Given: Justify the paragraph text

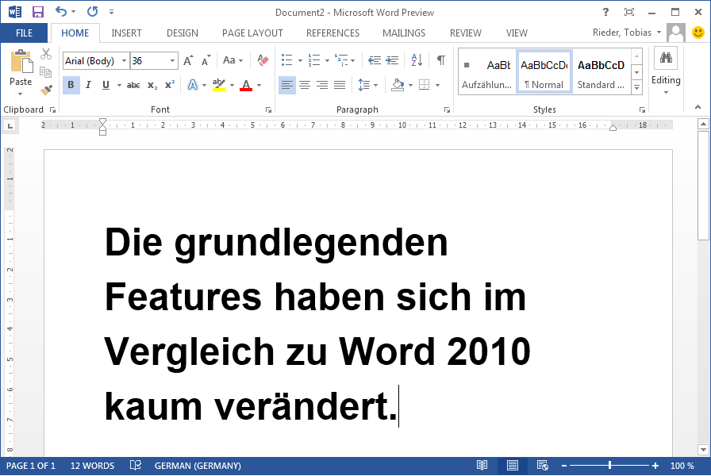Looking at the screenshot, I should click(340, 85).
